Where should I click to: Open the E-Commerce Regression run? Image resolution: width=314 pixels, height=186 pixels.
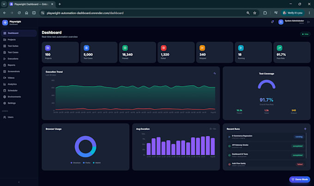266,137
